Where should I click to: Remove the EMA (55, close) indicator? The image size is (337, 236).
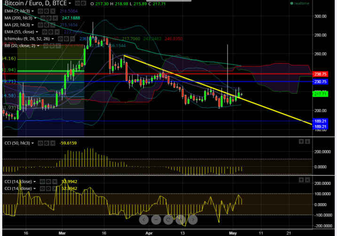click(x=57, y=32)
